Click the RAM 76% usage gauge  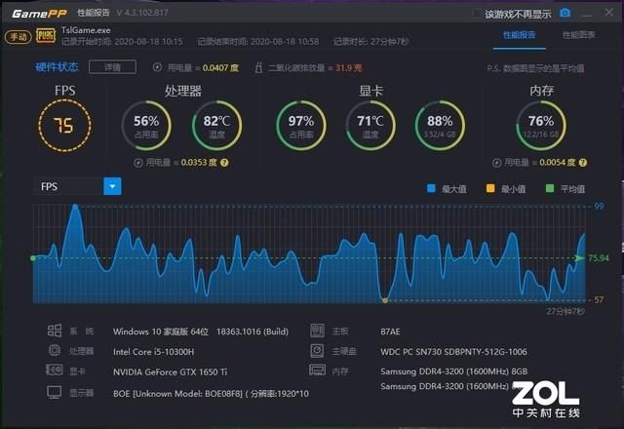click(541, 126)
